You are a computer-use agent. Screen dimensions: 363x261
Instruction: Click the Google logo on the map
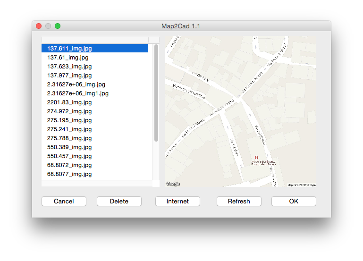(173, 184)
